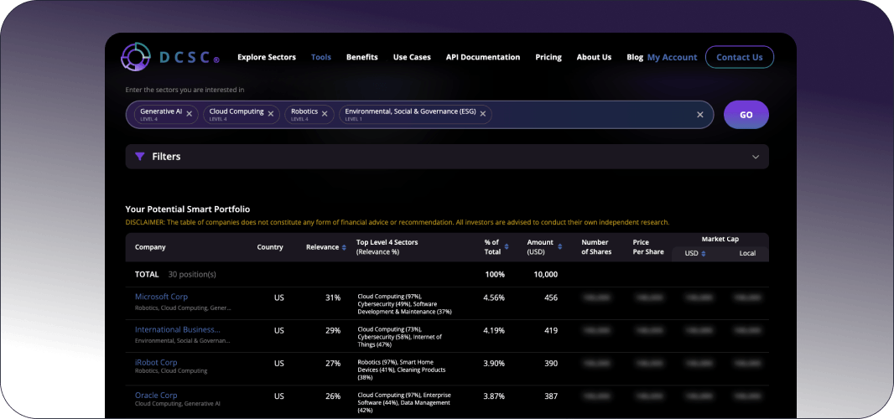
Task: Select the Robotics tag label
Action: pos(304,111)
